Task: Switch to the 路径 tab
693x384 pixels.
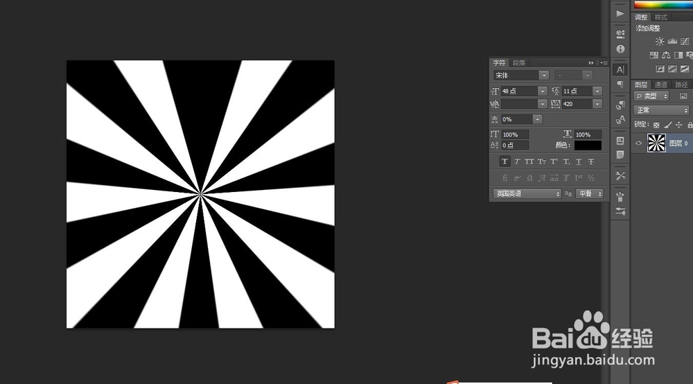Action: point(681,85)
